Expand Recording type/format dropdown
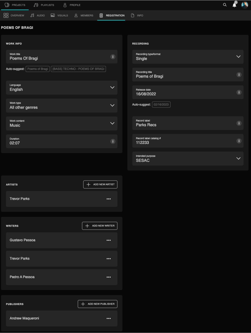The image size is (251, 333). tap(238, 57)
